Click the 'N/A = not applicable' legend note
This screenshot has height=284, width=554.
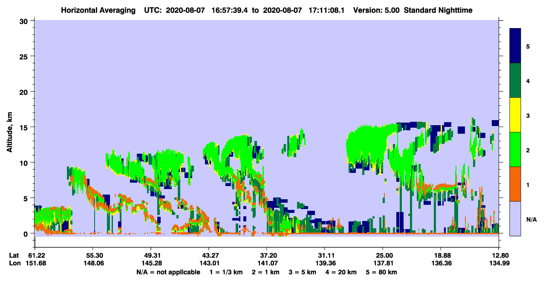click(x=168, y=272)
